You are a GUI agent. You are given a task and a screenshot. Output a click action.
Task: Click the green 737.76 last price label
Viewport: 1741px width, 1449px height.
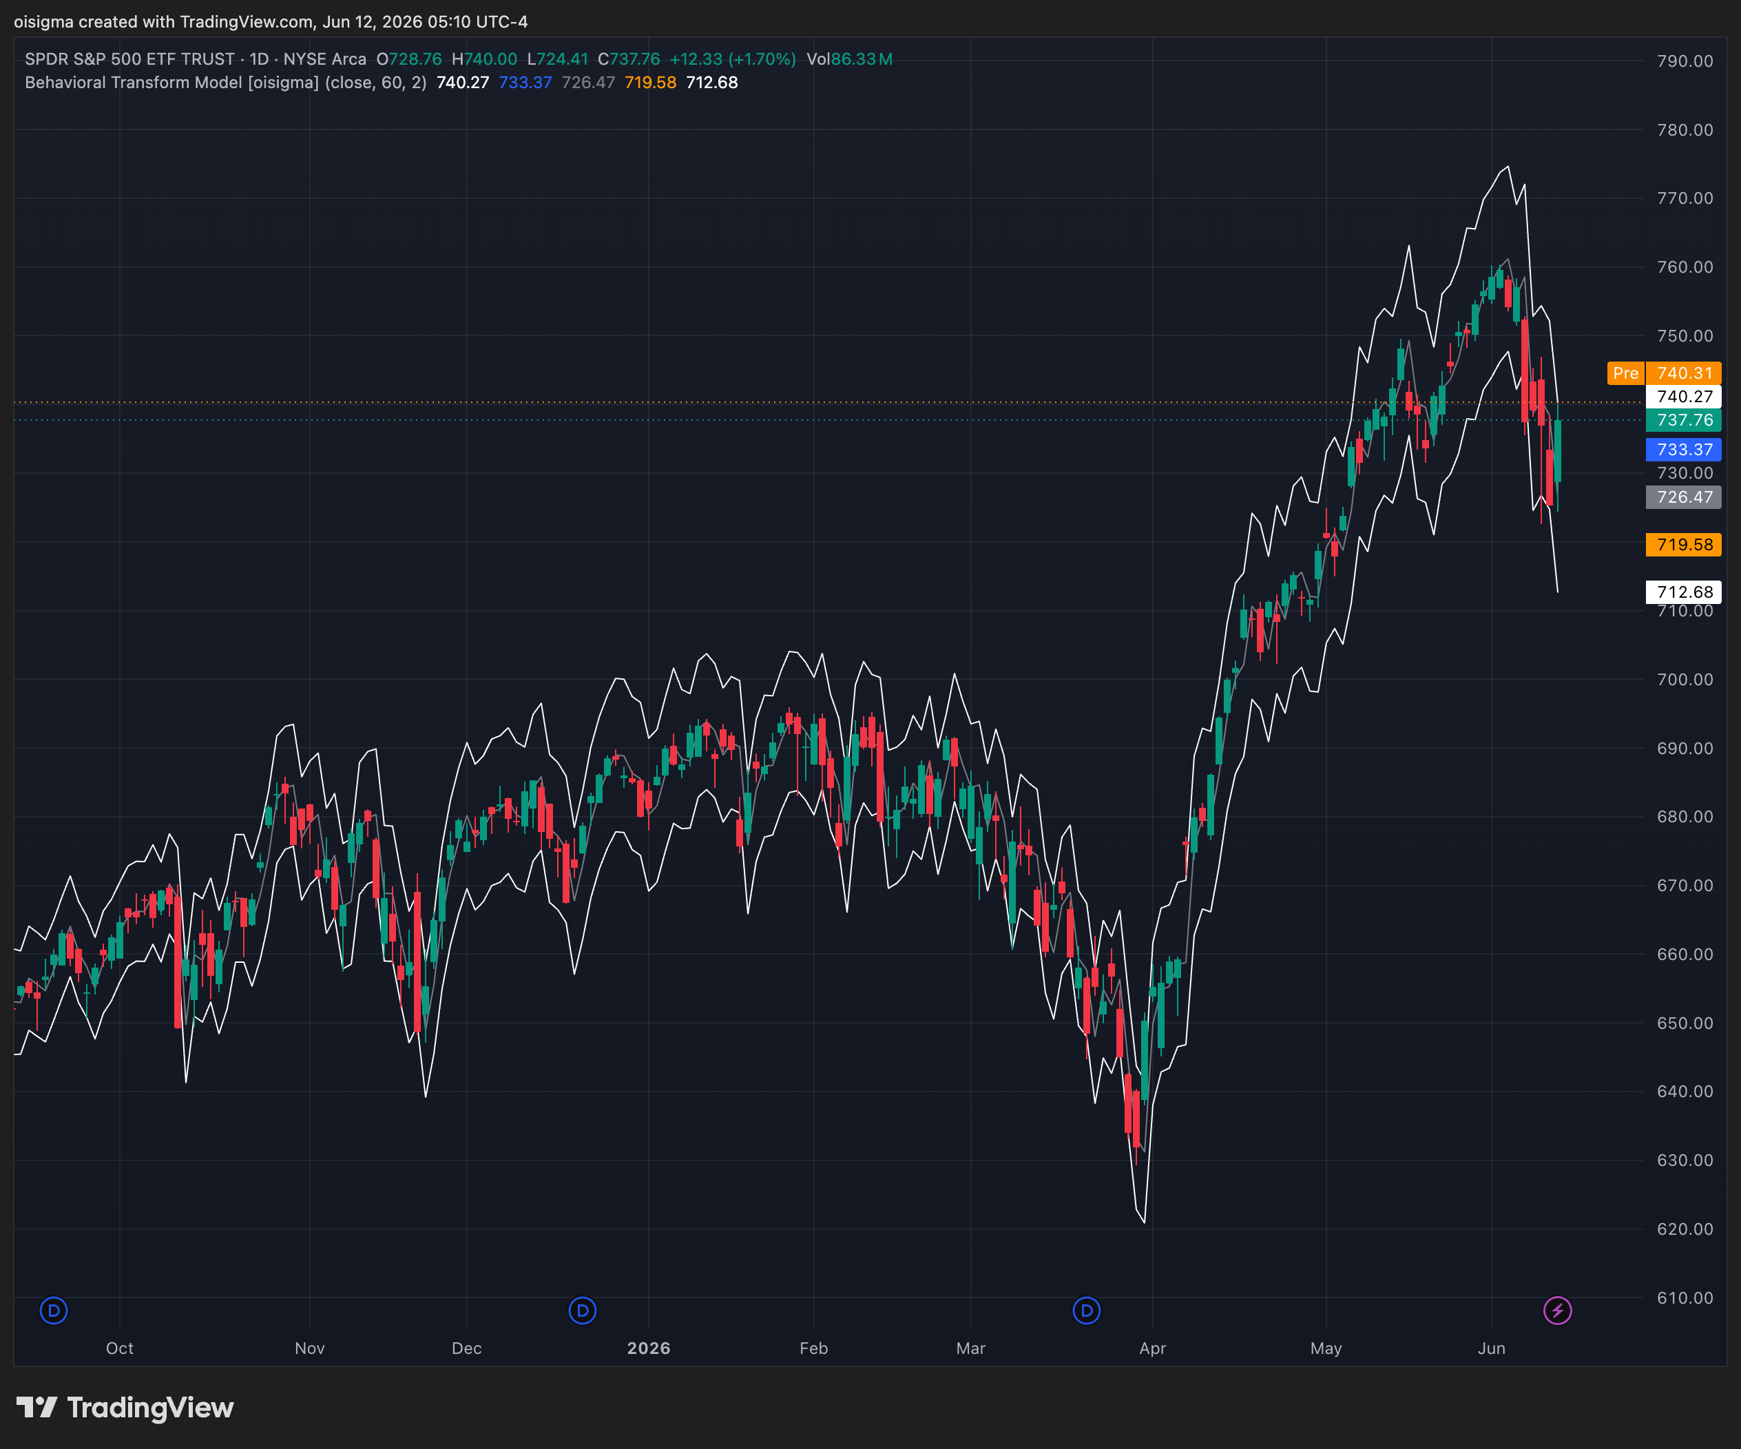[1684, 420]
